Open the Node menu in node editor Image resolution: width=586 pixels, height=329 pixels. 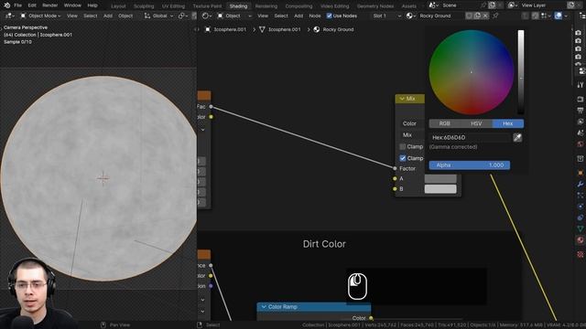(x=315, y=16)
